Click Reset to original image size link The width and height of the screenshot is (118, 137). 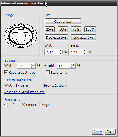click(x=24, y=92)
